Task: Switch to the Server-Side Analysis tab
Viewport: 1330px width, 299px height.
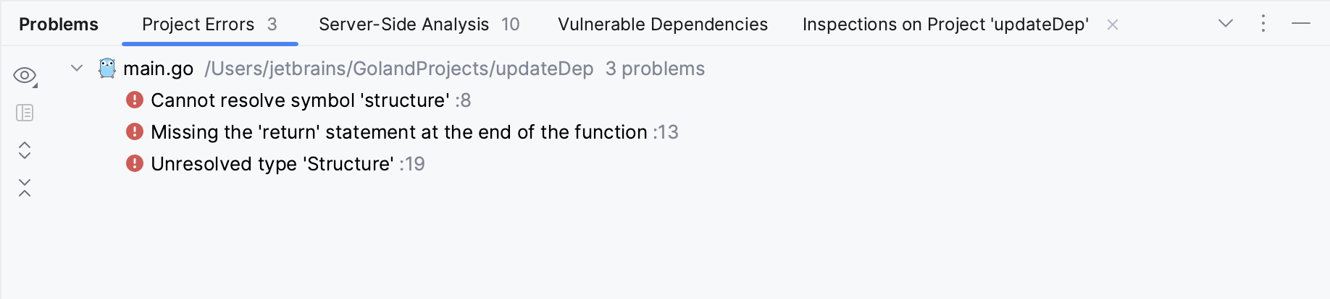Action: [x=419, y=25]
